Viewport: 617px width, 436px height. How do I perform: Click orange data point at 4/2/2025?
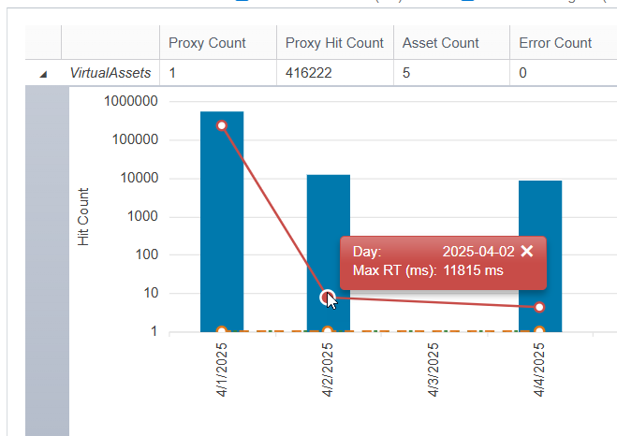click(328, 330)
